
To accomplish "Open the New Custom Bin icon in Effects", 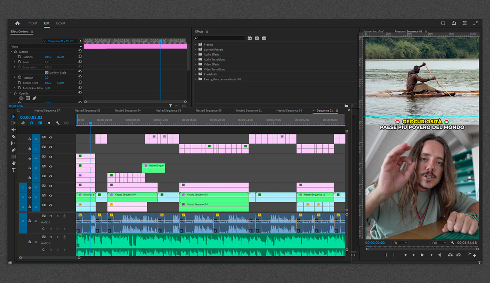I will coord(346,106).
